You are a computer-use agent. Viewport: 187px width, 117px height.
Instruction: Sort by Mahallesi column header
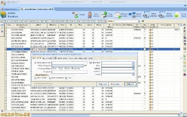53,26
